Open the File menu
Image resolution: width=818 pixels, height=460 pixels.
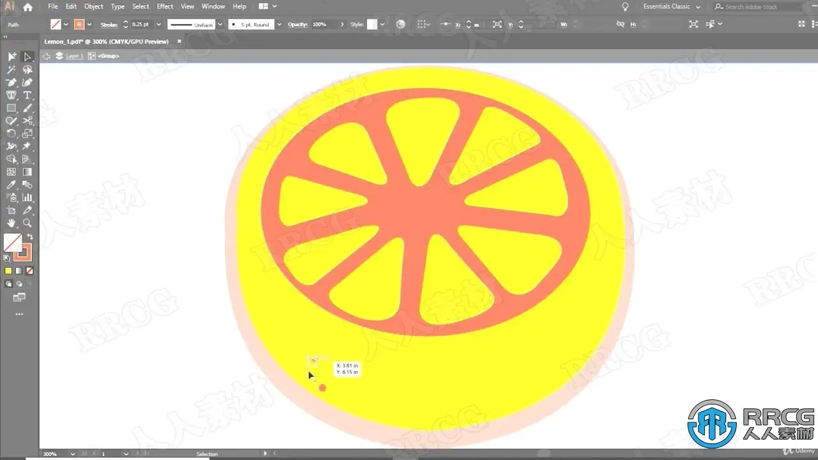coord(52,6)
